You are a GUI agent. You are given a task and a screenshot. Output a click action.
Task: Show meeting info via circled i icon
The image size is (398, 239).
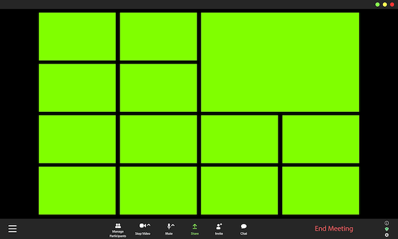[387, 223]
